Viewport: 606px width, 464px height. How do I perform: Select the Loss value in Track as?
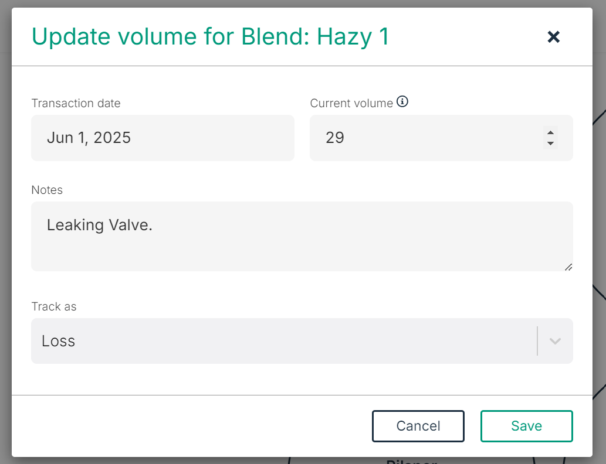(x=59, y=341)
